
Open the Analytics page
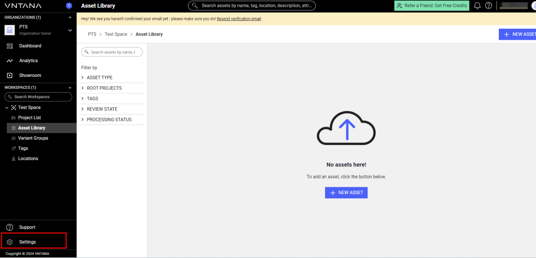(28, 61)
